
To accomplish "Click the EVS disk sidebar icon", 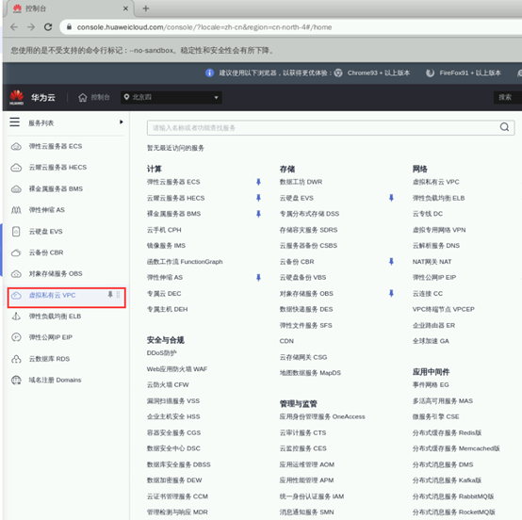I will 16,232.
